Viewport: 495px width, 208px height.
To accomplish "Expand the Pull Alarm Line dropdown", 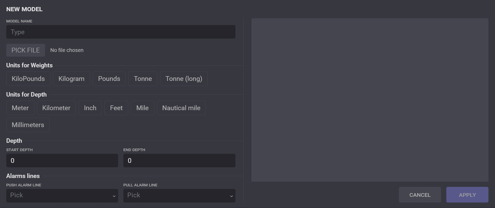I will (x=179, y=195).
